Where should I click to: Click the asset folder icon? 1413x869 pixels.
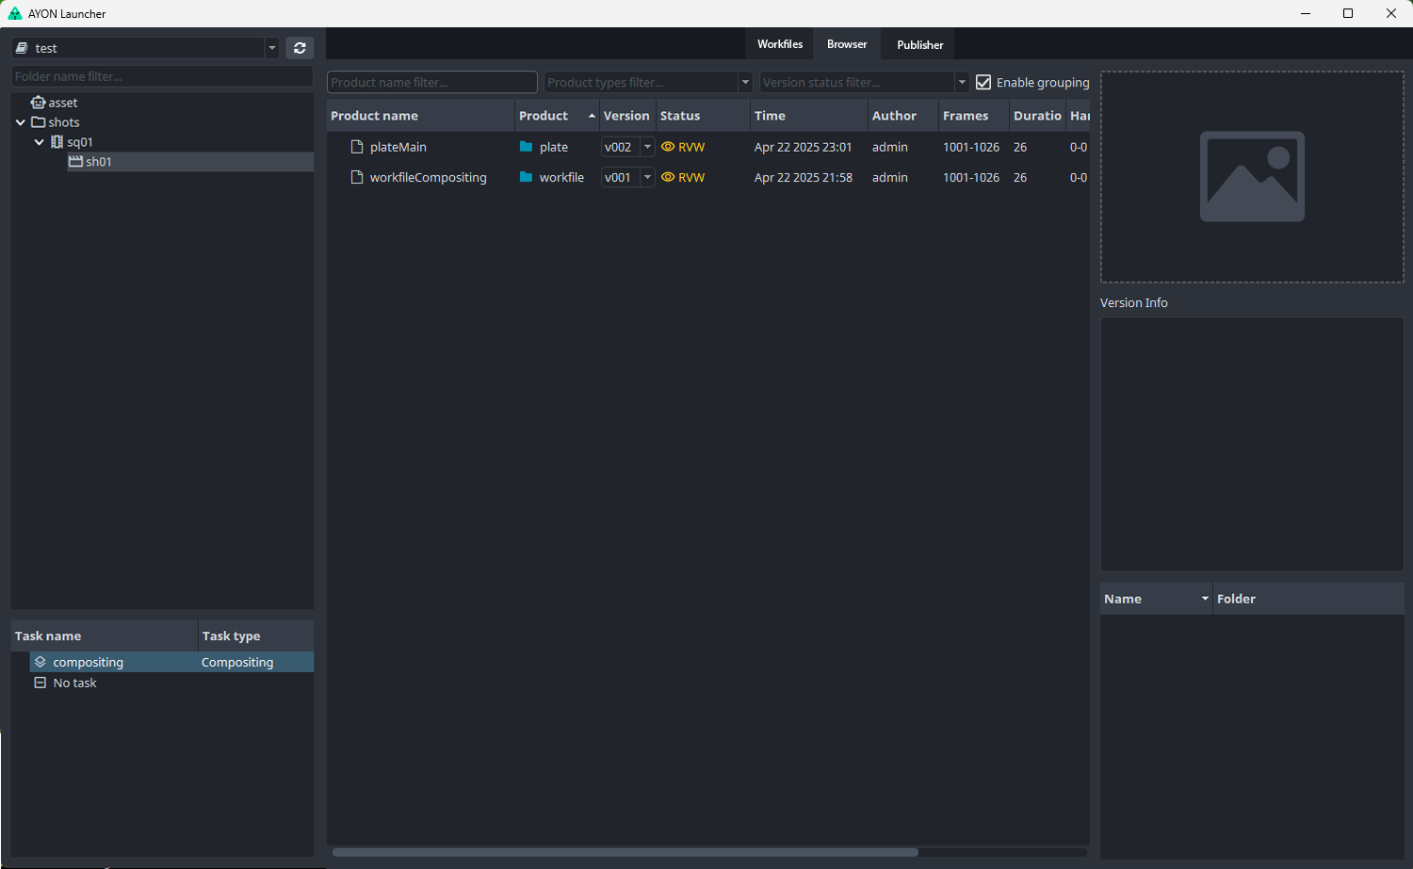pyautogui.click(x=38, y=103)
